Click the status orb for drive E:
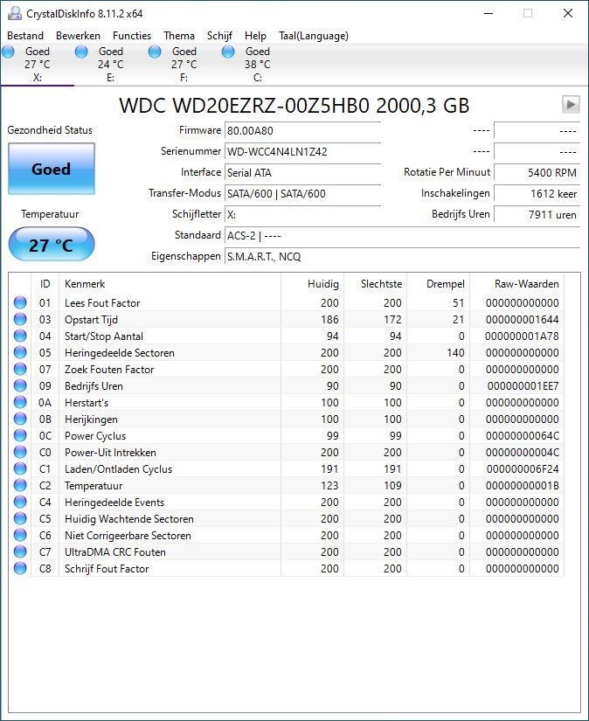Screen dimensions: 589x721 (x=81, y=52)
